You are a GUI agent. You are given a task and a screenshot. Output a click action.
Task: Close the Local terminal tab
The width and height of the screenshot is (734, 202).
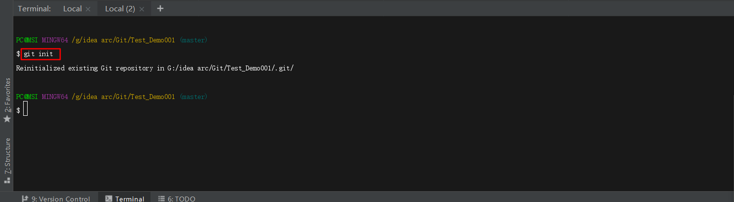pos(88,9)
